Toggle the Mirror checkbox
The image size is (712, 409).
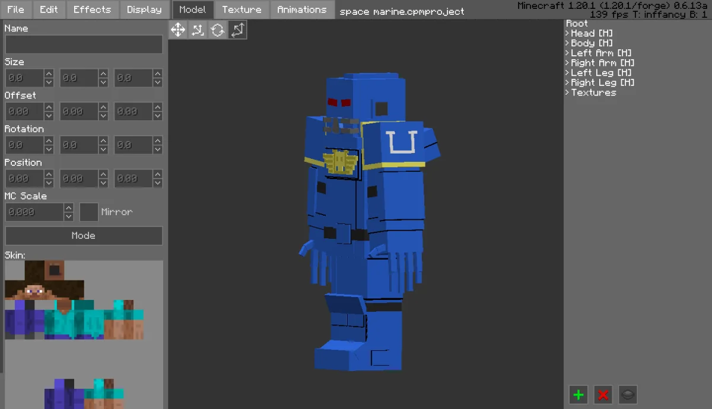tap(89, 212)
